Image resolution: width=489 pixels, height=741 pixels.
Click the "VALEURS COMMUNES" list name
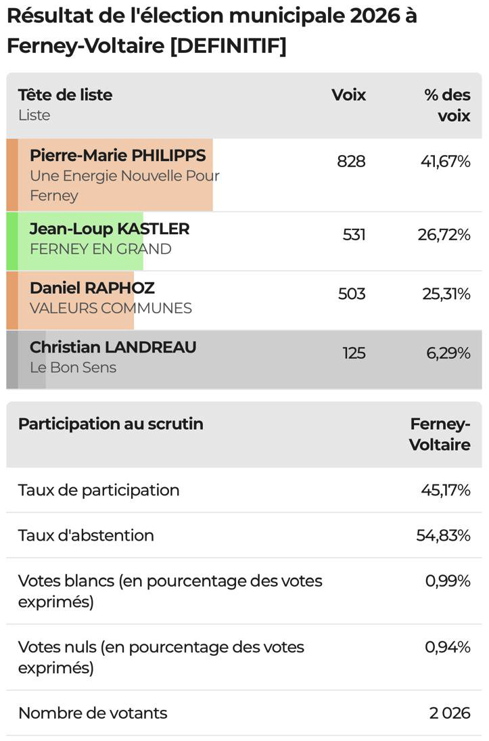pos(111,309)
